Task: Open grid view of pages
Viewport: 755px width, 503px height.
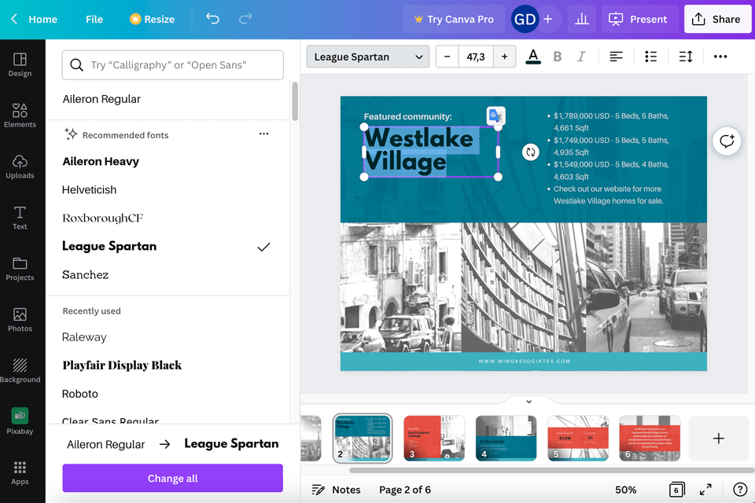Action: coord(676,490)
